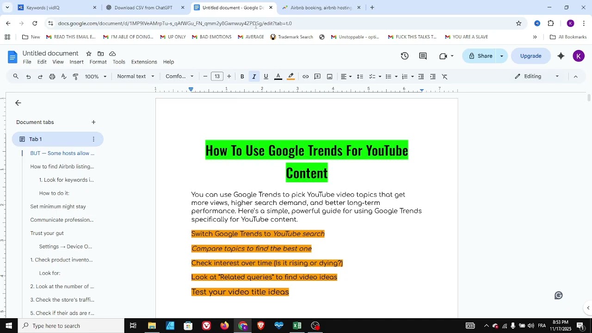Viewport: 592px width, 333px height.
Task: Click the browser address bar URL
Action: coord(175,23)
